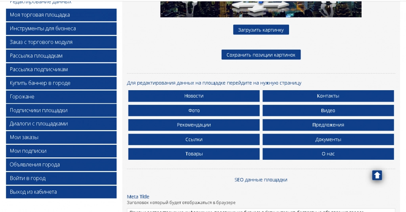Open the Новости page button
The height and width of the screenshot is (212, 406).
(194, 96)
